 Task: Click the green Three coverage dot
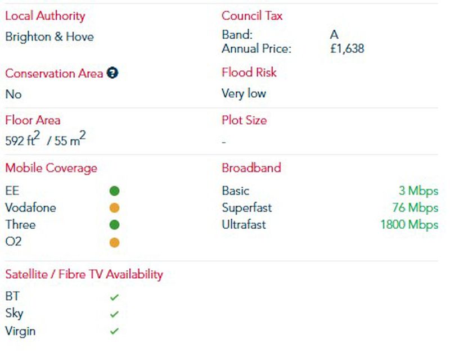pos(114,225)
